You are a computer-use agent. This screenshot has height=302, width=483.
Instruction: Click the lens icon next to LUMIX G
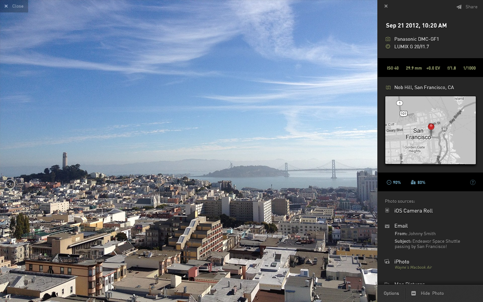(388, 46)
